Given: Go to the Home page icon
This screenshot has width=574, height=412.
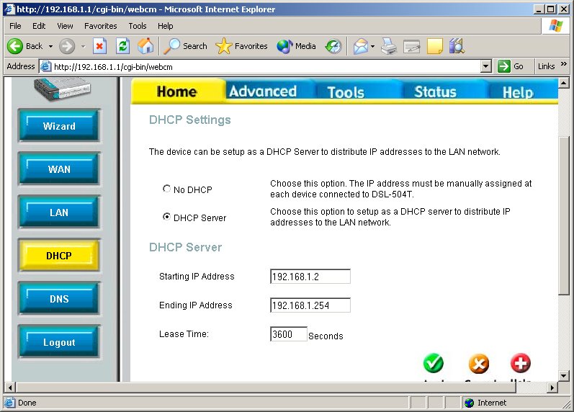Looking at the screenshot, I should [x=145, y=46].
